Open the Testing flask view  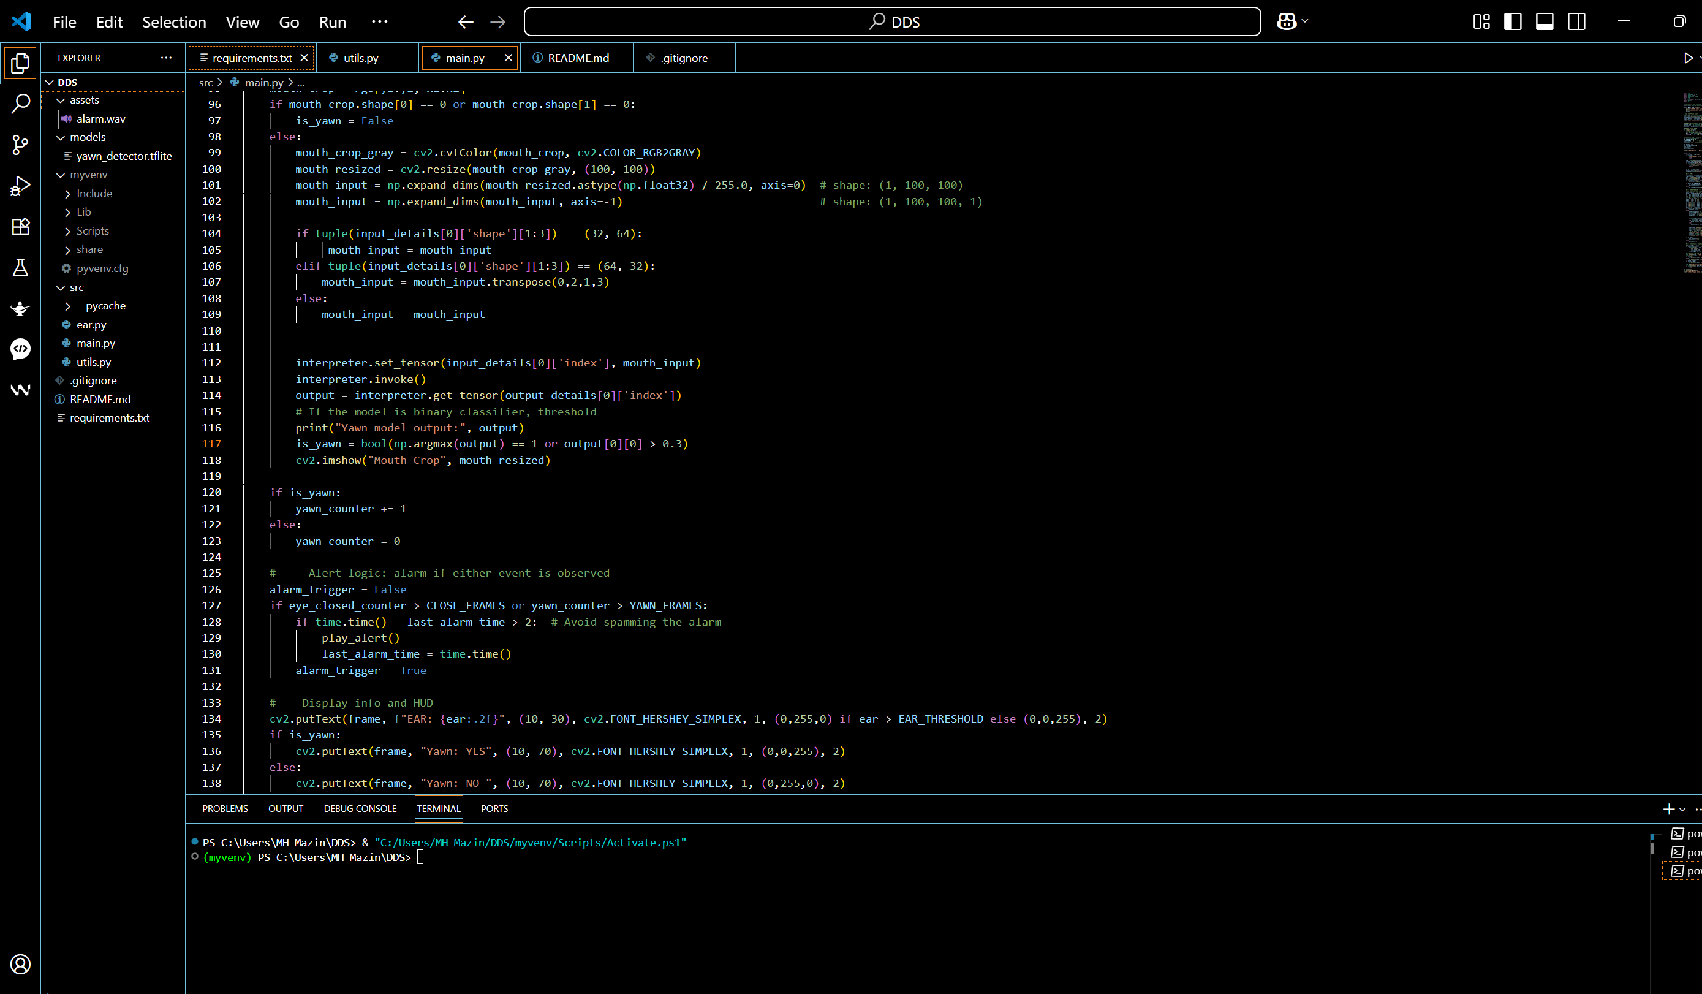(x=20, y=268)
